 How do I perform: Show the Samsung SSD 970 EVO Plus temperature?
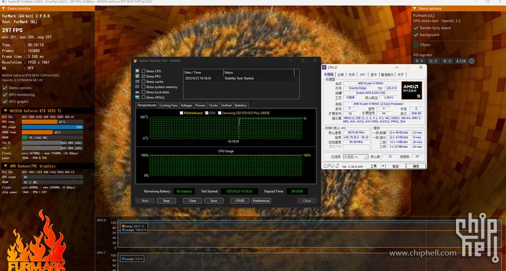(x=220, y=113)
